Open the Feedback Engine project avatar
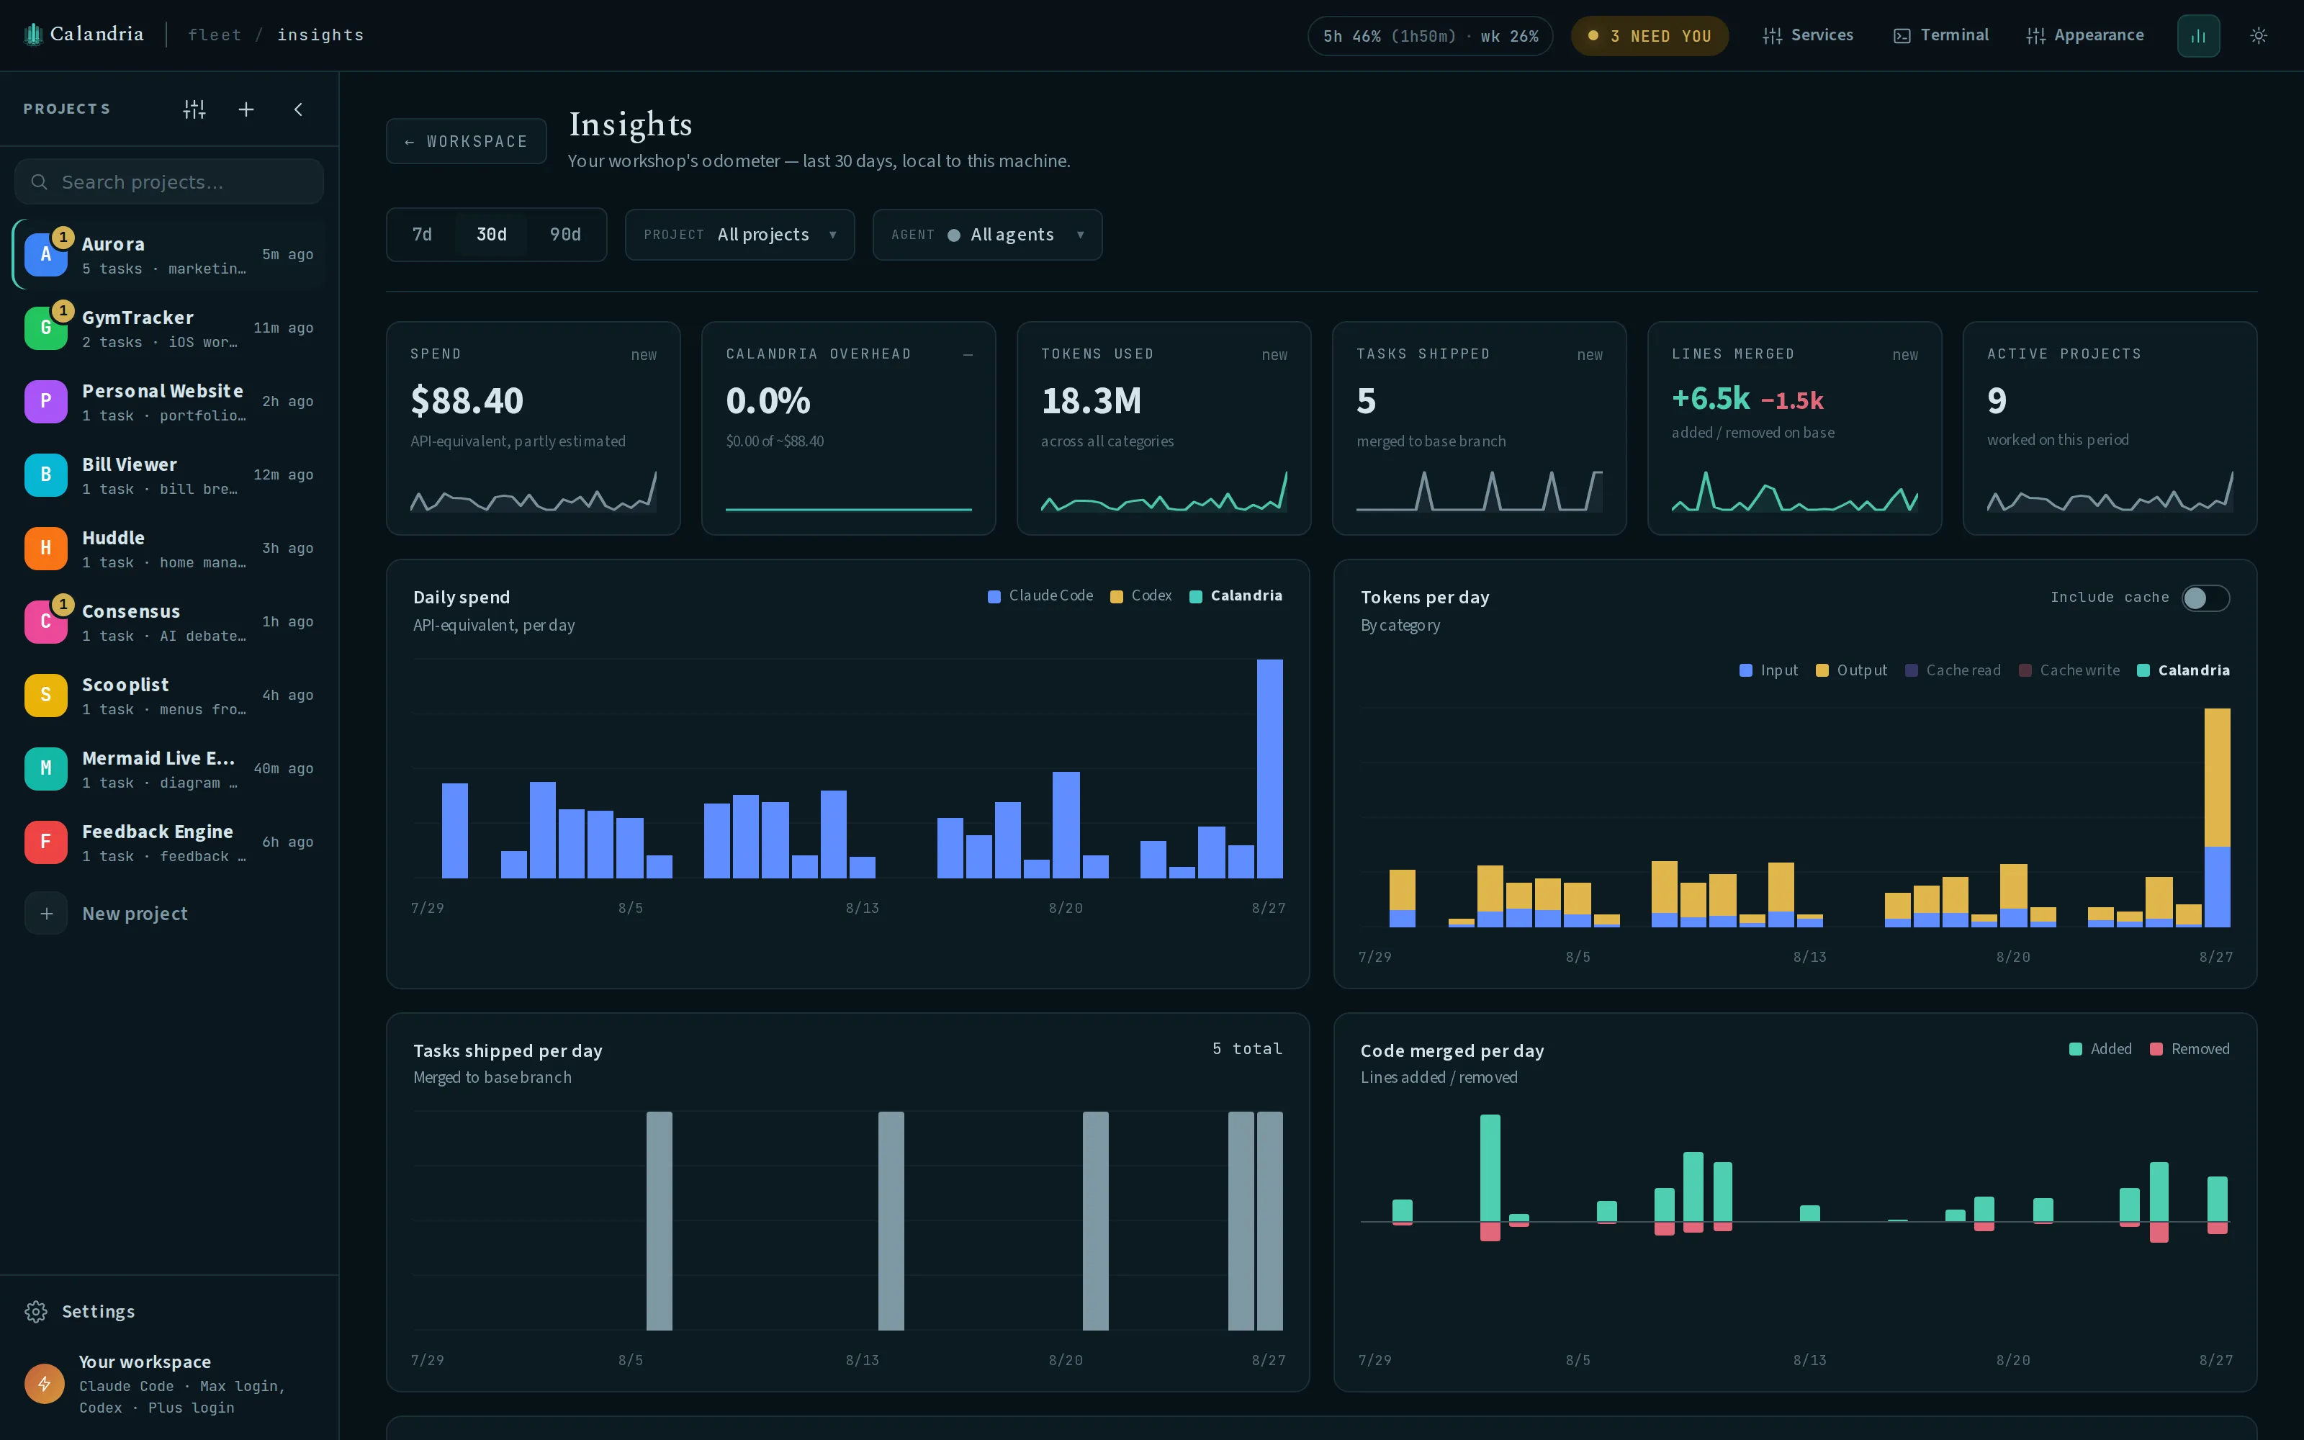2304x1440 pixels. pyautogui.click(x=45, y=841)
